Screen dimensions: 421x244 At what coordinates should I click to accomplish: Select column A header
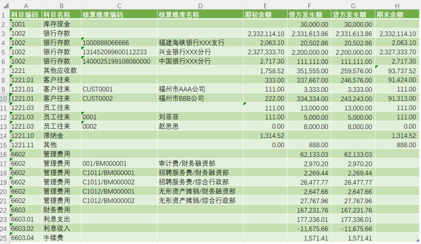click(x=26, y=5)
